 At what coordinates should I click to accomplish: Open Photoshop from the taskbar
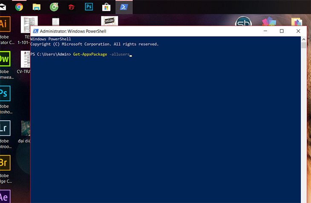[x=89, y=7]
